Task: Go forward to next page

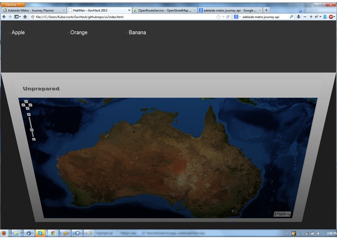Action: 10,17
